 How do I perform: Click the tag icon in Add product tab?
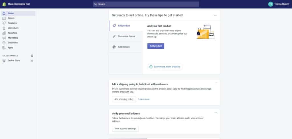click(x=114, y=26)
